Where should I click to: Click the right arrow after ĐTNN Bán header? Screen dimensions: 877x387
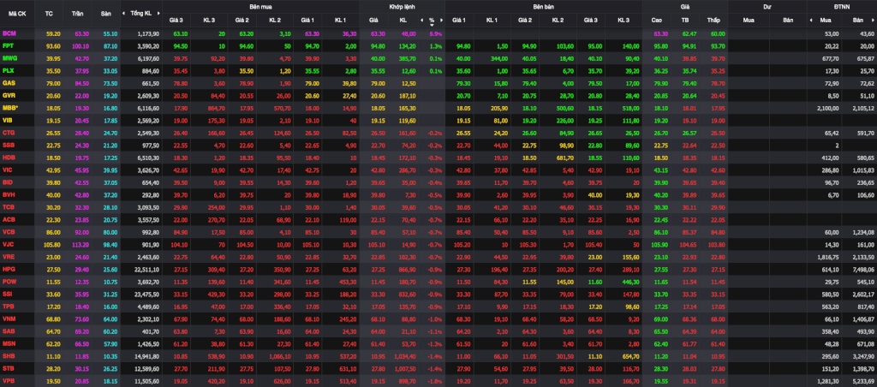(874, 21)
